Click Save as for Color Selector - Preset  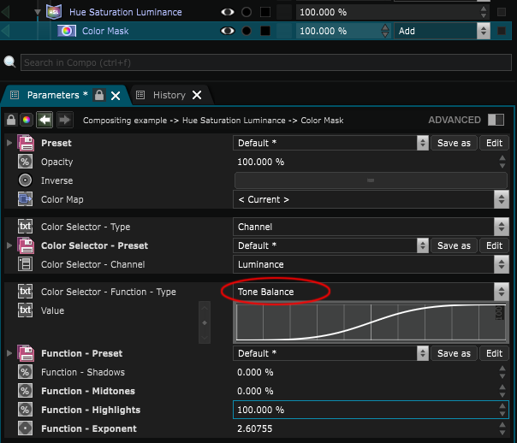tap(454, 245)
